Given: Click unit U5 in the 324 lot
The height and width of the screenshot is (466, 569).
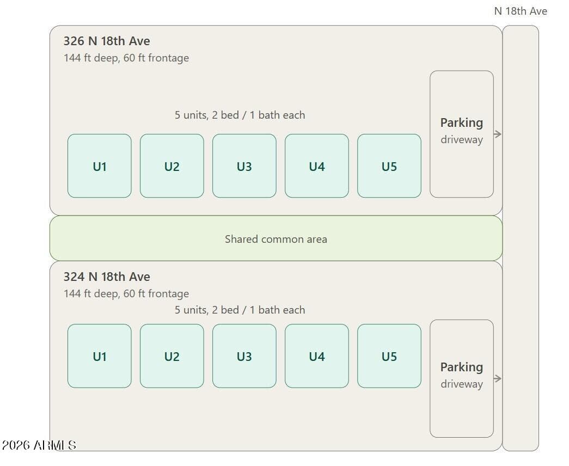Looking at the screenshot, I should (389, 356).
